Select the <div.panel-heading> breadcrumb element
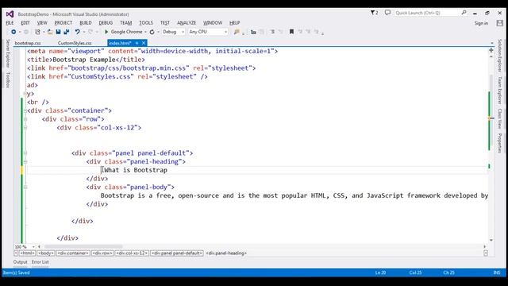 [x=226, y=253]
